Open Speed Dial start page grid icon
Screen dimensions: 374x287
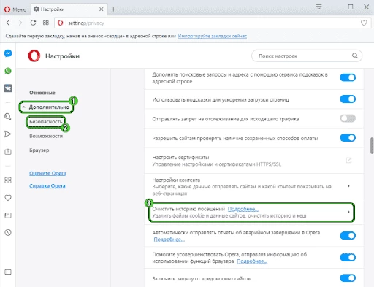click(46, 23)
